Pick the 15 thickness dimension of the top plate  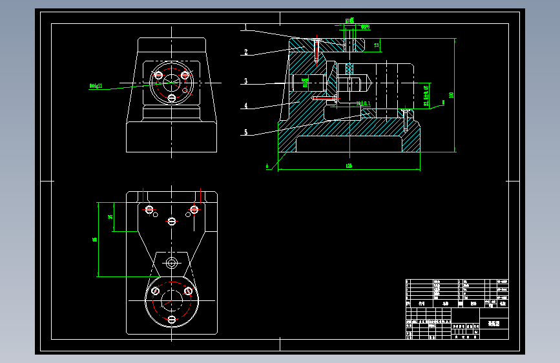point(377,45)
